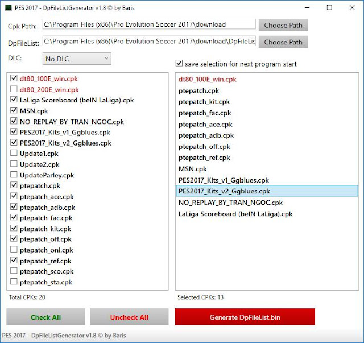This screenshot has width=364, height=343.
Task: Select ptepatch_adb.cpk in the right order list
Action: (267, 135)
